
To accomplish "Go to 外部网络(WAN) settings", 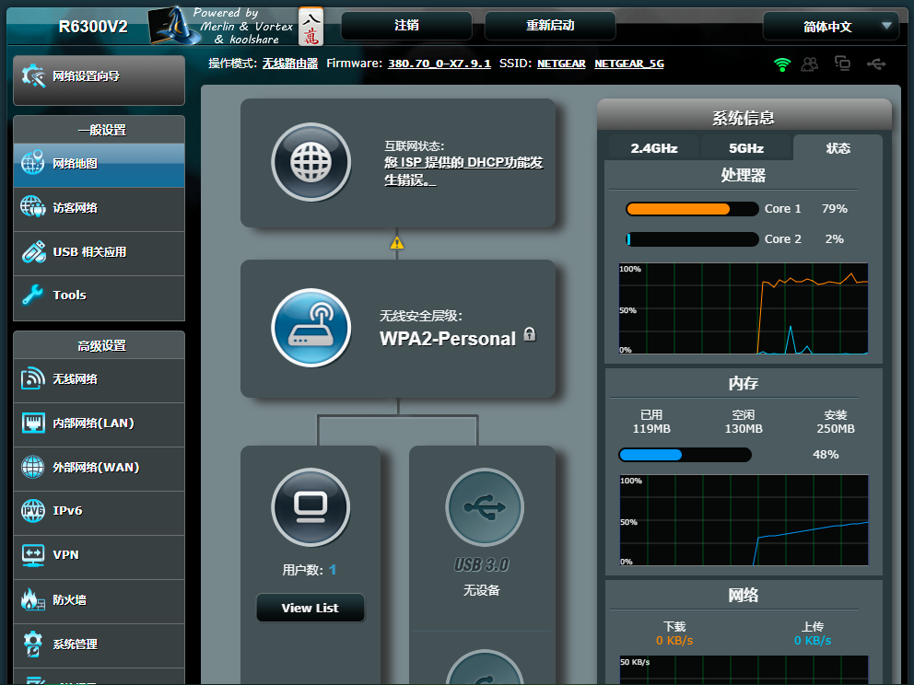I will (99, 469).
